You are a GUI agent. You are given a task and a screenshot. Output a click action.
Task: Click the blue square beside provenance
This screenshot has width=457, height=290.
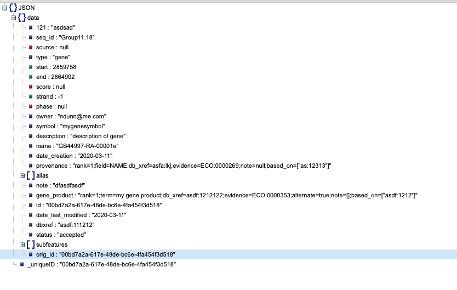click(x=31, y=166)
